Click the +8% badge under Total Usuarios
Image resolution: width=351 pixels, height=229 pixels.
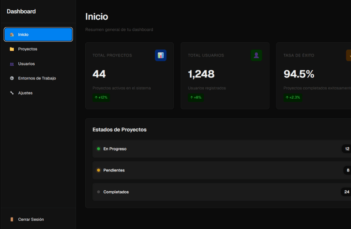coord(196,98)
